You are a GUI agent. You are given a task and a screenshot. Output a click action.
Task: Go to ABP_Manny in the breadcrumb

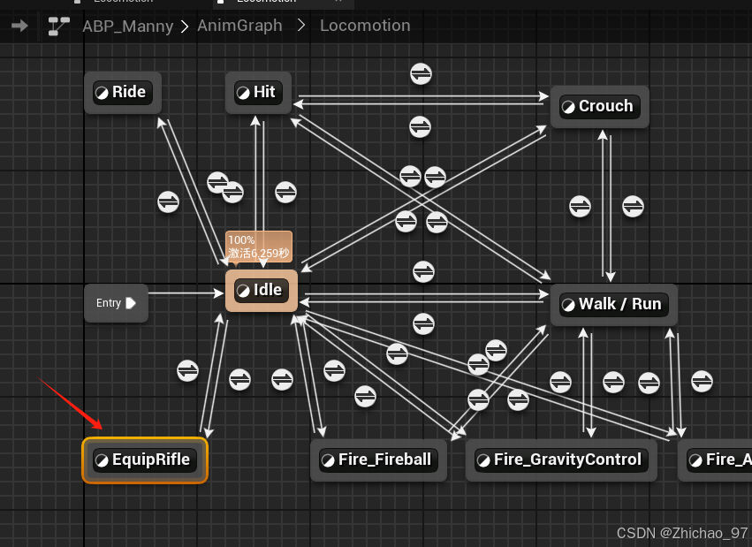[127, 26]
